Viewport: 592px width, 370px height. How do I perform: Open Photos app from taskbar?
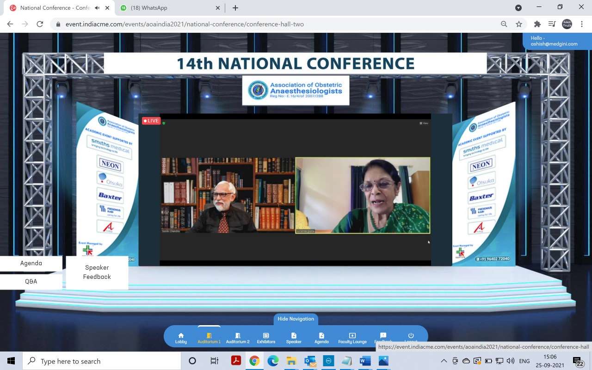click(383, 361)
